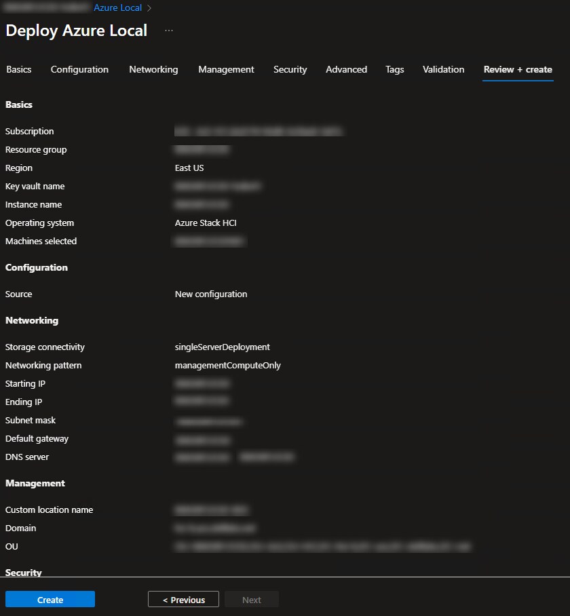Click the Machines selected label

click(41, 242)
